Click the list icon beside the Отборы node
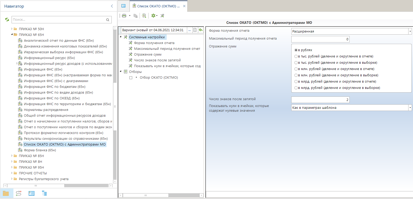 [125, 72]
